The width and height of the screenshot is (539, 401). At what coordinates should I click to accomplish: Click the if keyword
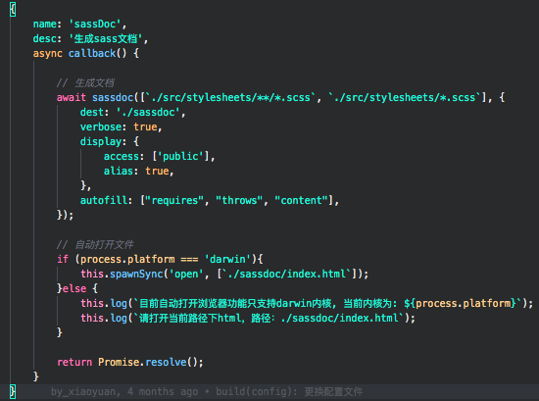tap(63, 259)
